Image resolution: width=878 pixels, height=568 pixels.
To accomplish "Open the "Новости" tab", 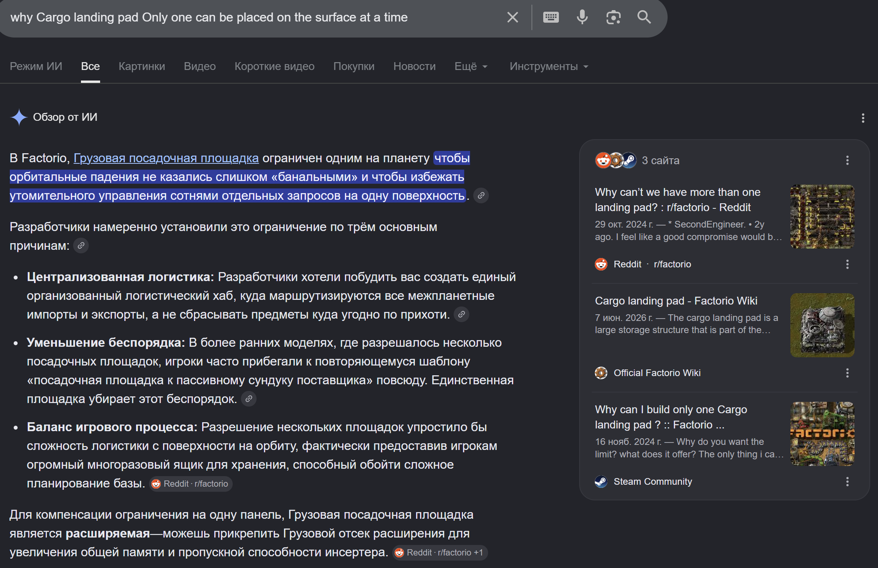I will click(x=415, y=66).
